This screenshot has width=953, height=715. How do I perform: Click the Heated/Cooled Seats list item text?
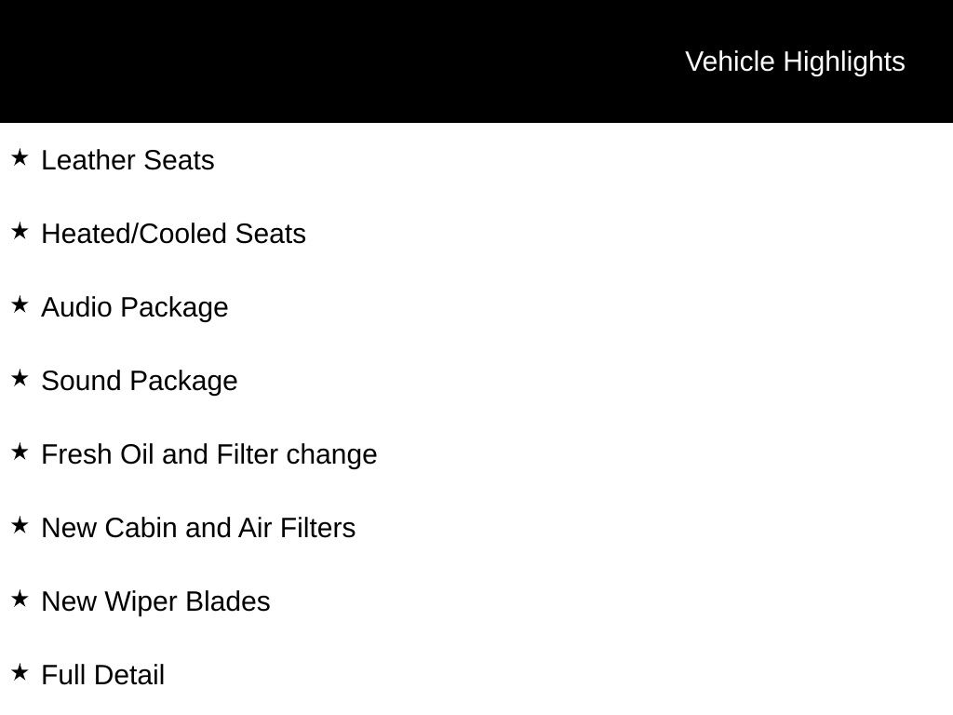(x=173, y=234)
